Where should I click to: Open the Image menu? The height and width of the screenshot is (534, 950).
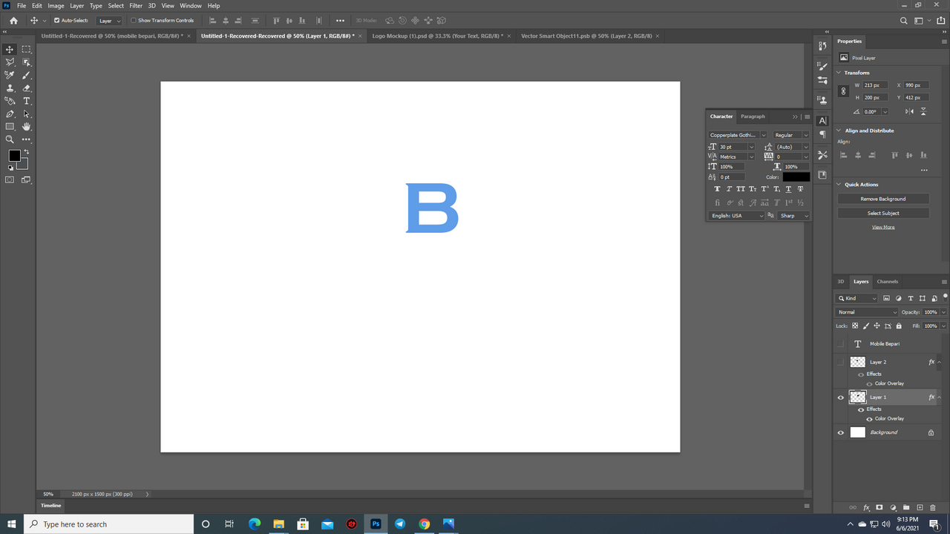click(x=56, y=5)
